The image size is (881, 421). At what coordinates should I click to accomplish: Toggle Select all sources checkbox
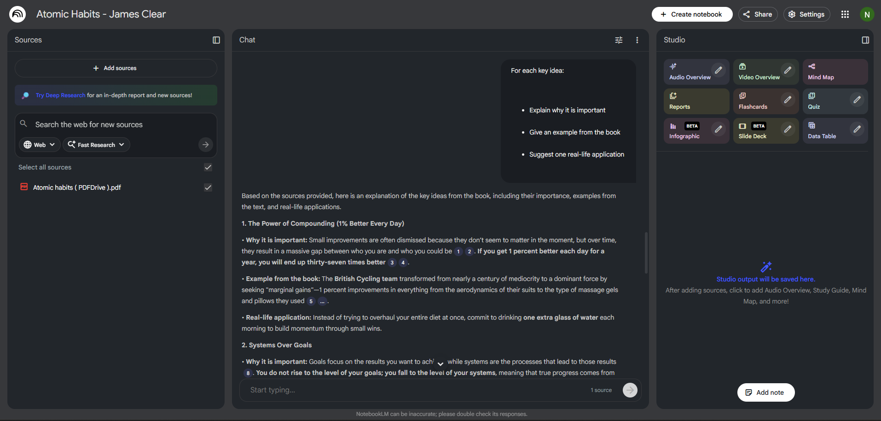208,167
